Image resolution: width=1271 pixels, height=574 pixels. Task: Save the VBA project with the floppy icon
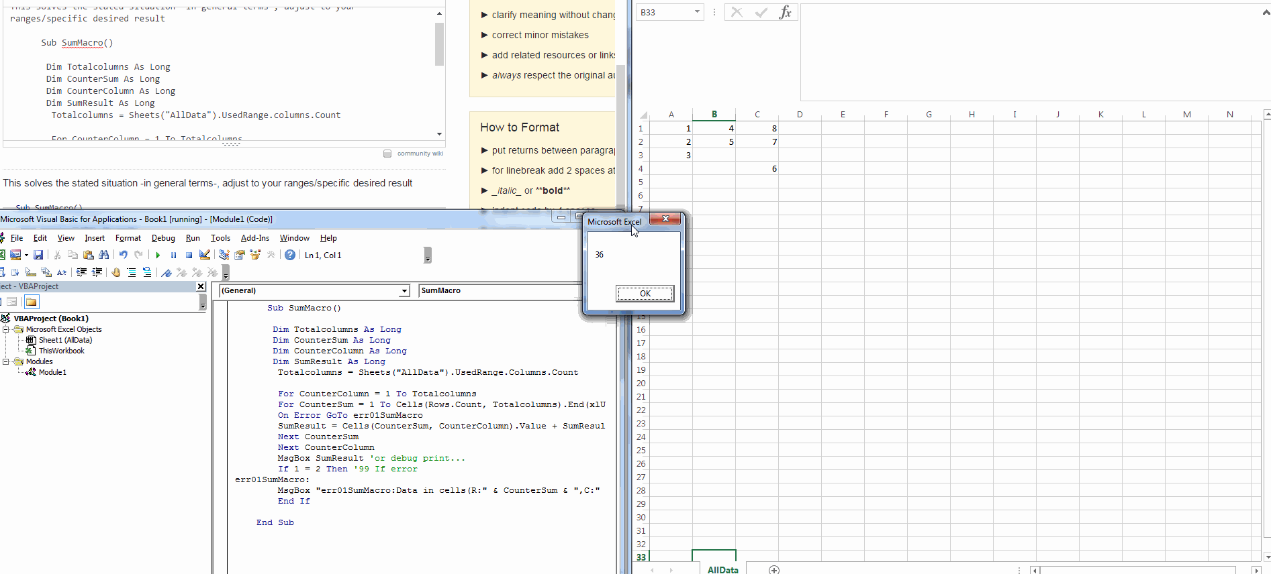(38, 255)
